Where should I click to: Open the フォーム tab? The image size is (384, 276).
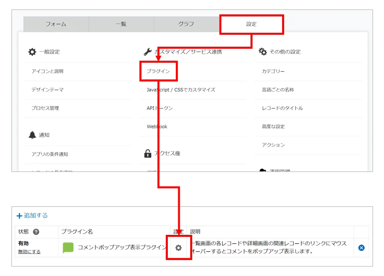56,24
